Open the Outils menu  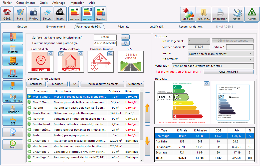[44, 3]
